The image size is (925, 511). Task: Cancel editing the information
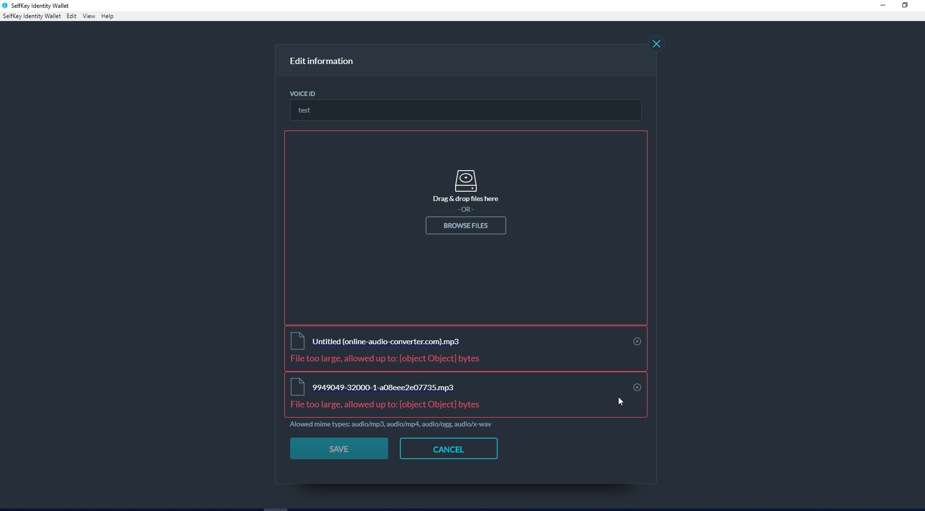click(x=449, y=448)
